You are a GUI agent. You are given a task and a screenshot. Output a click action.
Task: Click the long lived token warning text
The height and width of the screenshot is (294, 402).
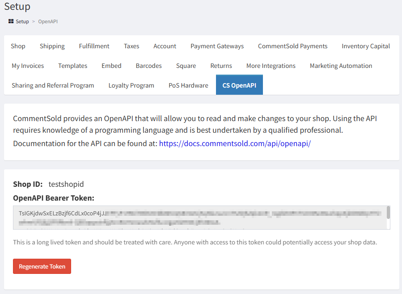point(195,242)
